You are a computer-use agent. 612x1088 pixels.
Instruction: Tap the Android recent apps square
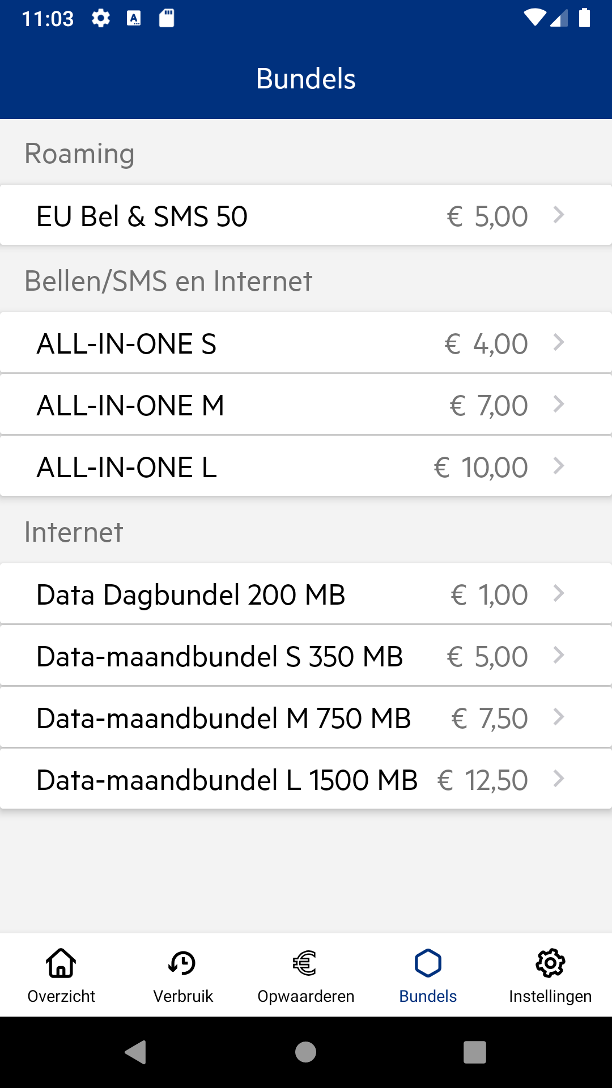(475, 1052)
